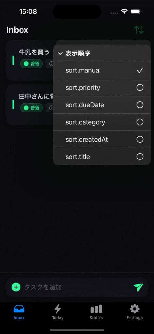Send task with paper plane icon
Screen dimensions: 154x334
(x=138, y=287)
